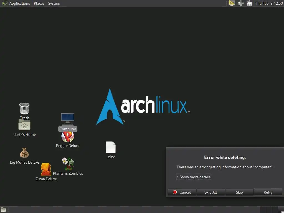Image resolution: width=284 pixels, height=213 pixels.
Task: Select the Zuma Deluxe launcher icon
Action: [46, 169]
